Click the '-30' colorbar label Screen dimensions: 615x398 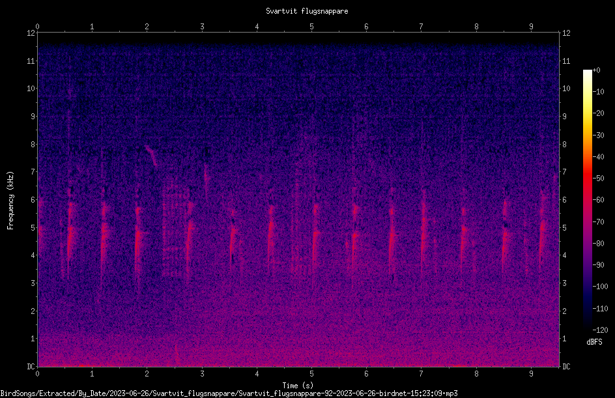(x=598, y=135)
